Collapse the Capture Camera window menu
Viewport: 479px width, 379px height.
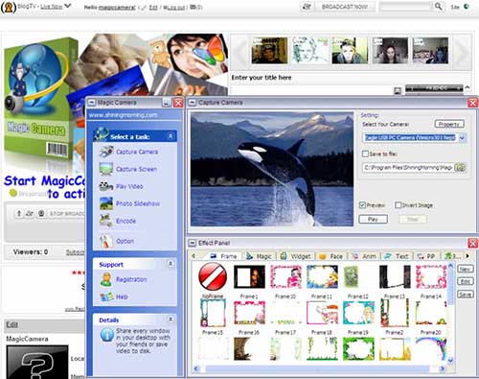(x=193, y=103)
